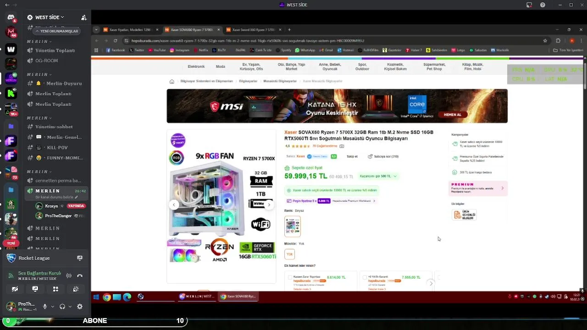Open a new browser tab
Image resolution: width=587 pixels, height=330 pixels.
pos(289,30)
